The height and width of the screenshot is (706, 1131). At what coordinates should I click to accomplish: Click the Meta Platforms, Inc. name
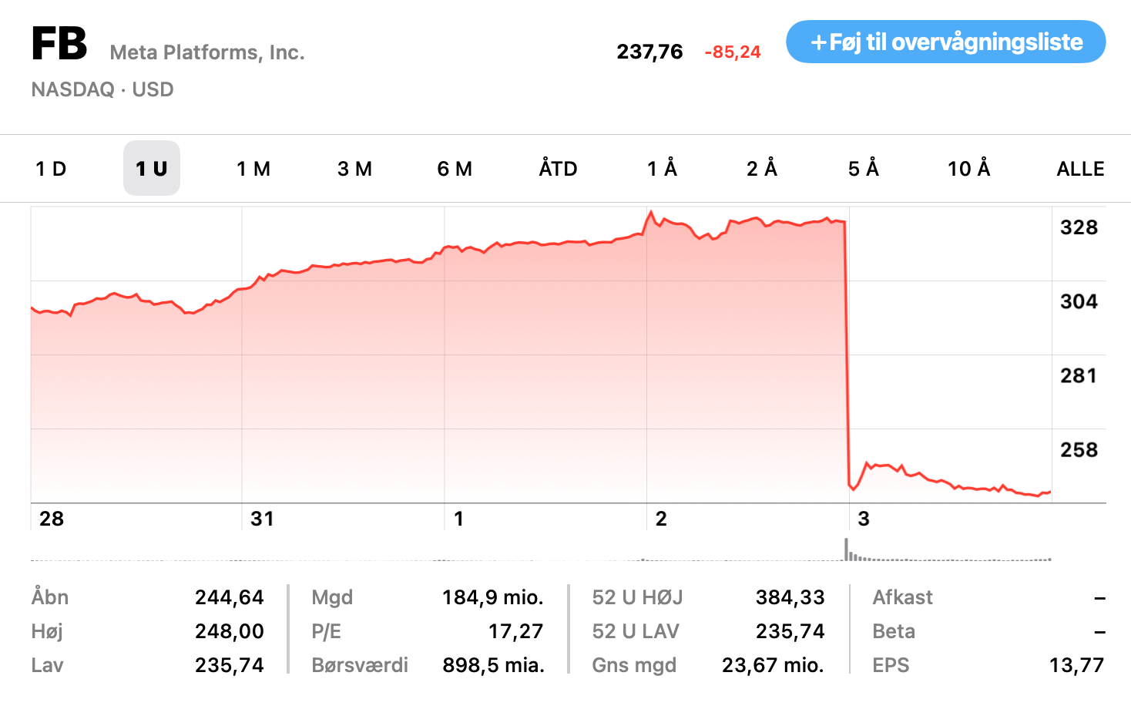pyautogui.click(x=207, y=52)
